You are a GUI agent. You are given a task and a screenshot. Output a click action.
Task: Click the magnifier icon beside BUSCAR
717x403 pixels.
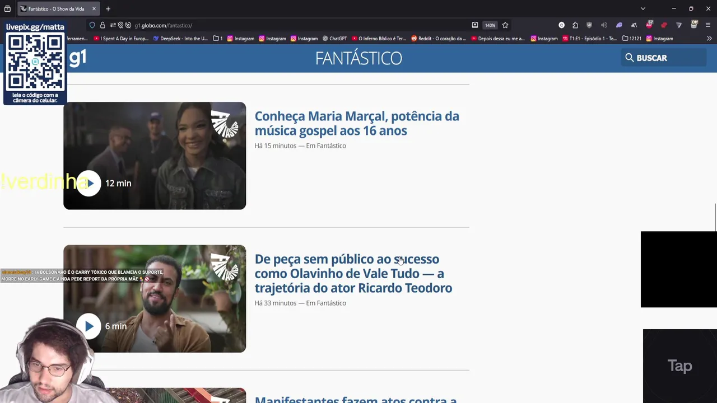[x=630, y=58]
